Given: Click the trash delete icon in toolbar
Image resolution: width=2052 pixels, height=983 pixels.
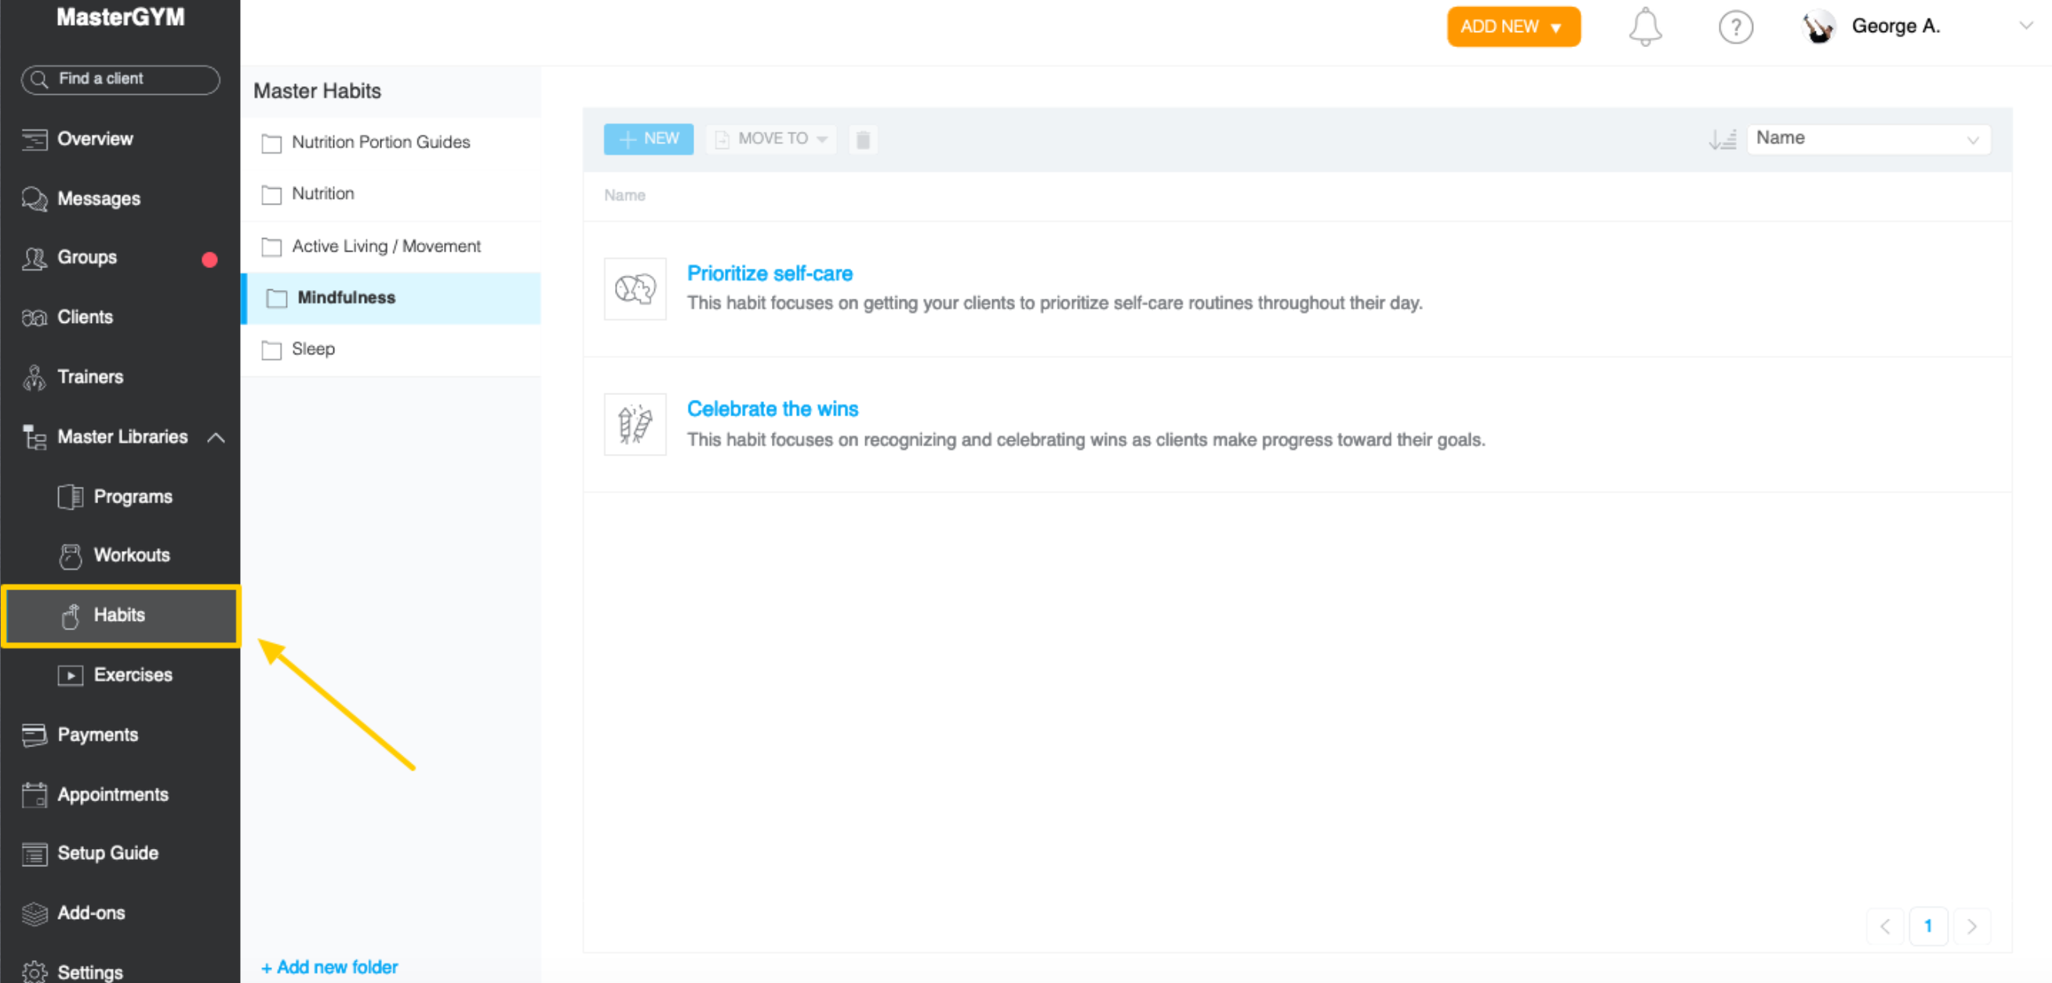Looking at the screenshot, I should coord(862,140).
